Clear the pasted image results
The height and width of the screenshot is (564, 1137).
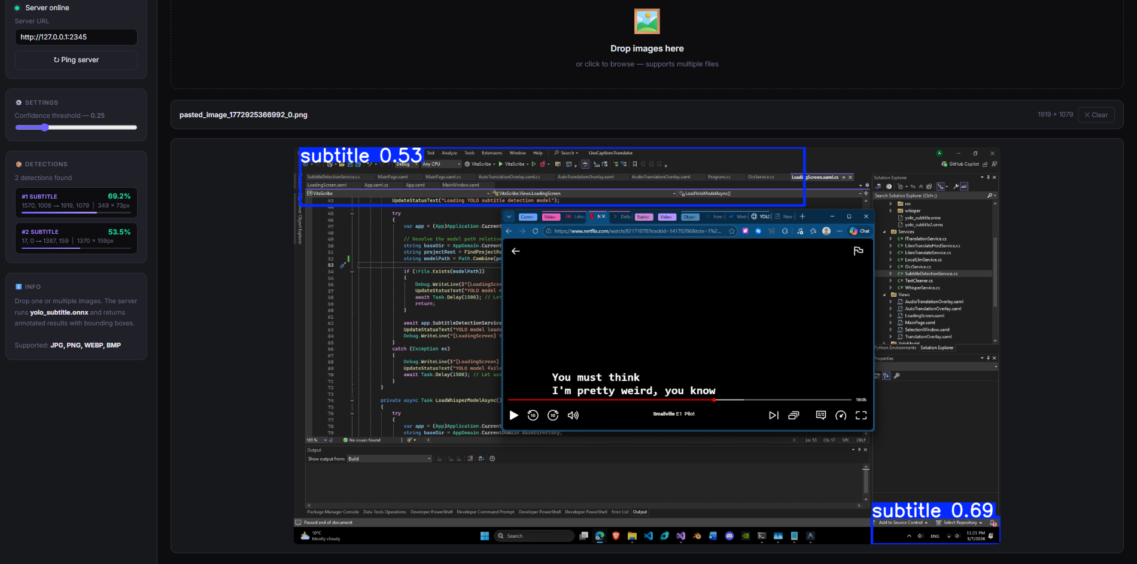[x=1096, y=115]
